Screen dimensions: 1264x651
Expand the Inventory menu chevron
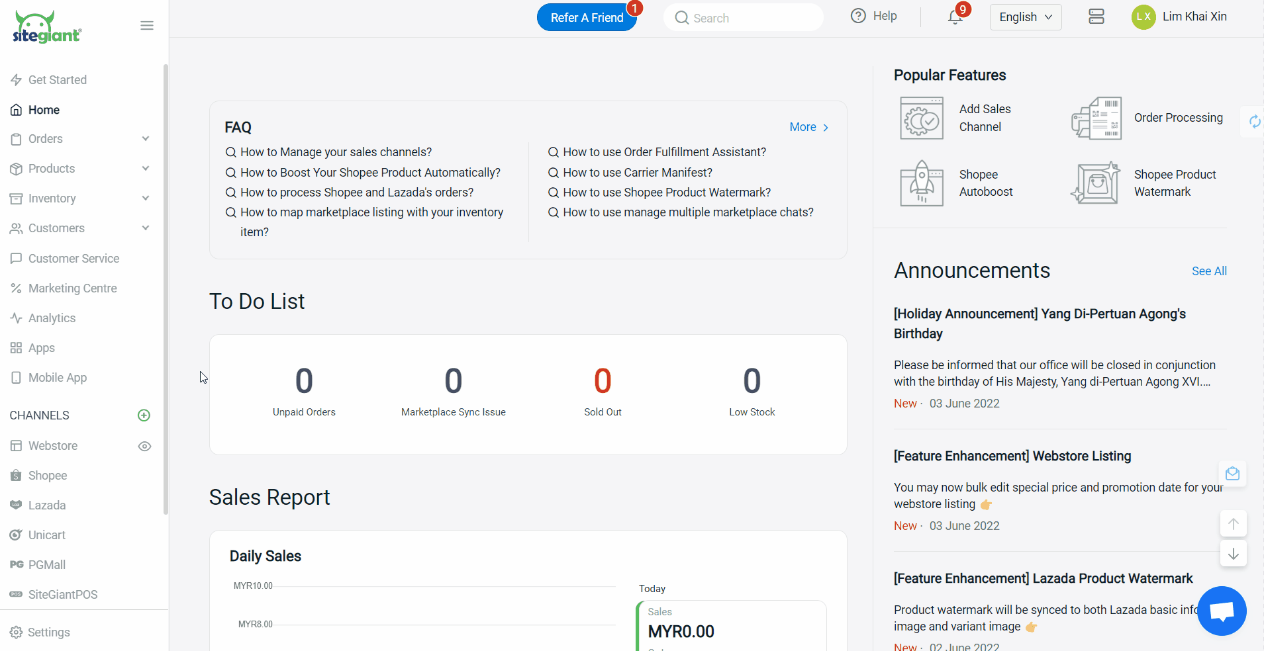pos(146,198)
